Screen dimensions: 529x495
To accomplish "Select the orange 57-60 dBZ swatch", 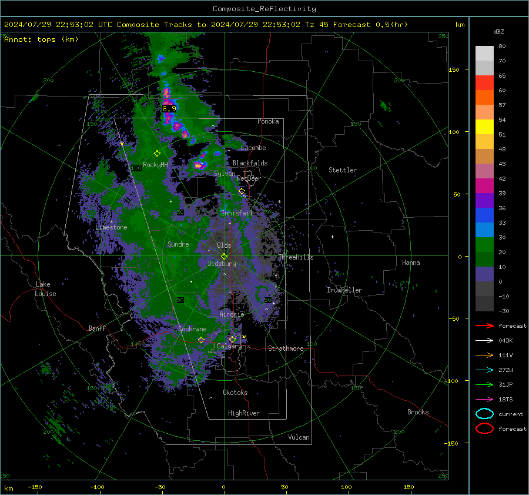I will 484,98.
